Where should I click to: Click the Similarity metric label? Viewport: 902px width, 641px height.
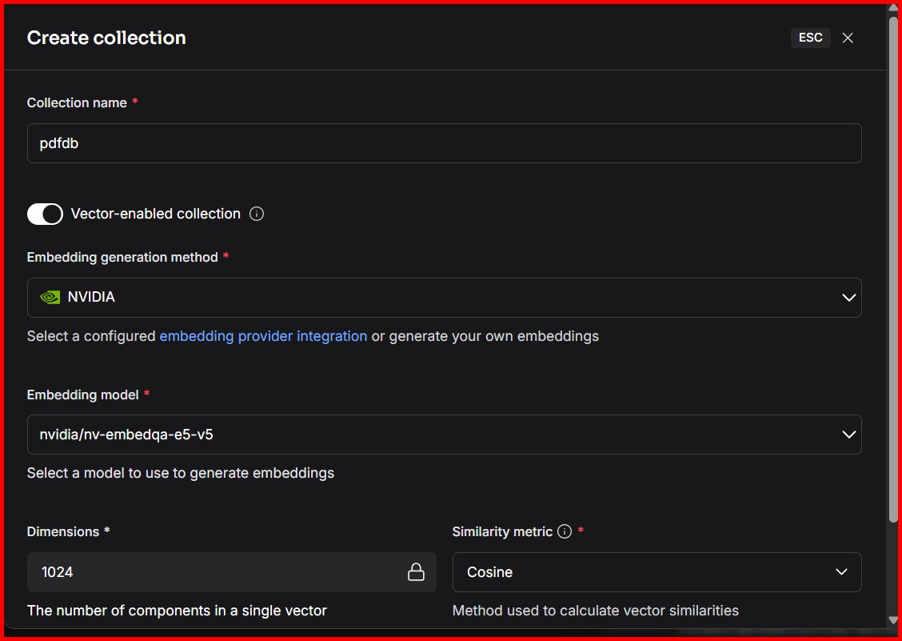[x=502, y=531]
